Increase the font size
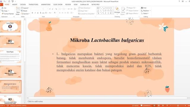190x107 pixels. click(50, 9)
